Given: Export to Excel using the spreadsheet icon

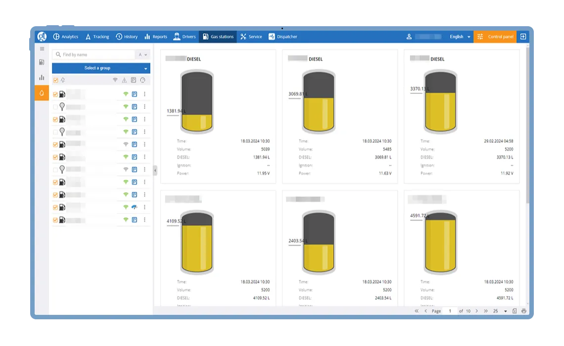Looking at the screenshot, I should 515,311.
